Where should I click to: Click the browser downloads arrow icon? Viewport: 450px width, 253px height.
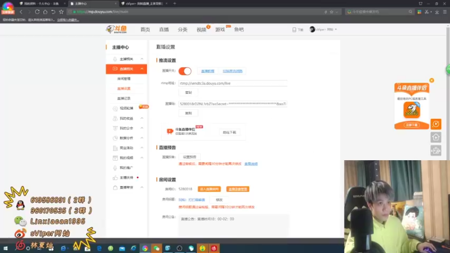point(437,12)
